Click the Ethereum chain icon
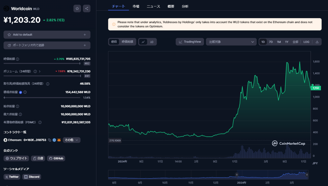Viewport: 328px width, 186px height. 5,140
